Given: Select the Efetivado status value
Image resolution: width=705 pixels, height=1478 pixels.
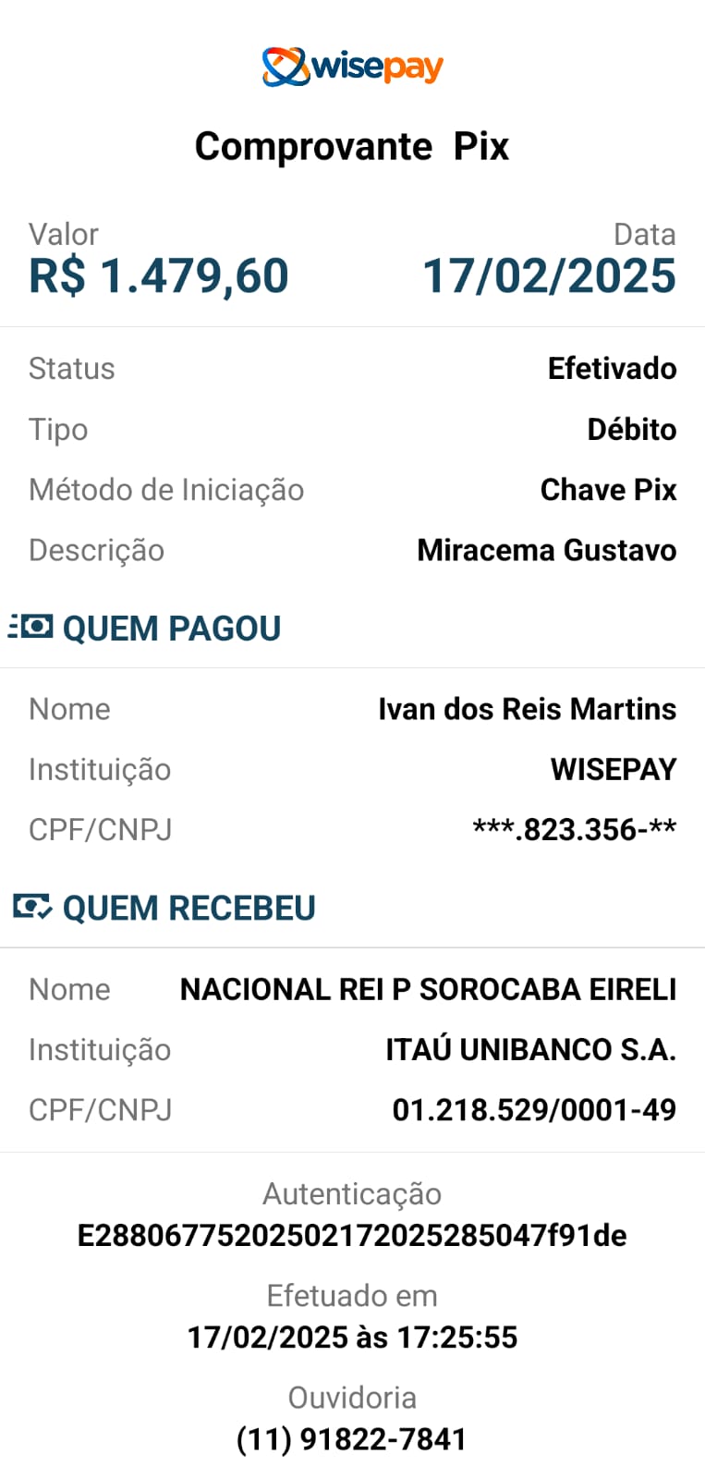Looking at the screenshot, I should [612, 369].
